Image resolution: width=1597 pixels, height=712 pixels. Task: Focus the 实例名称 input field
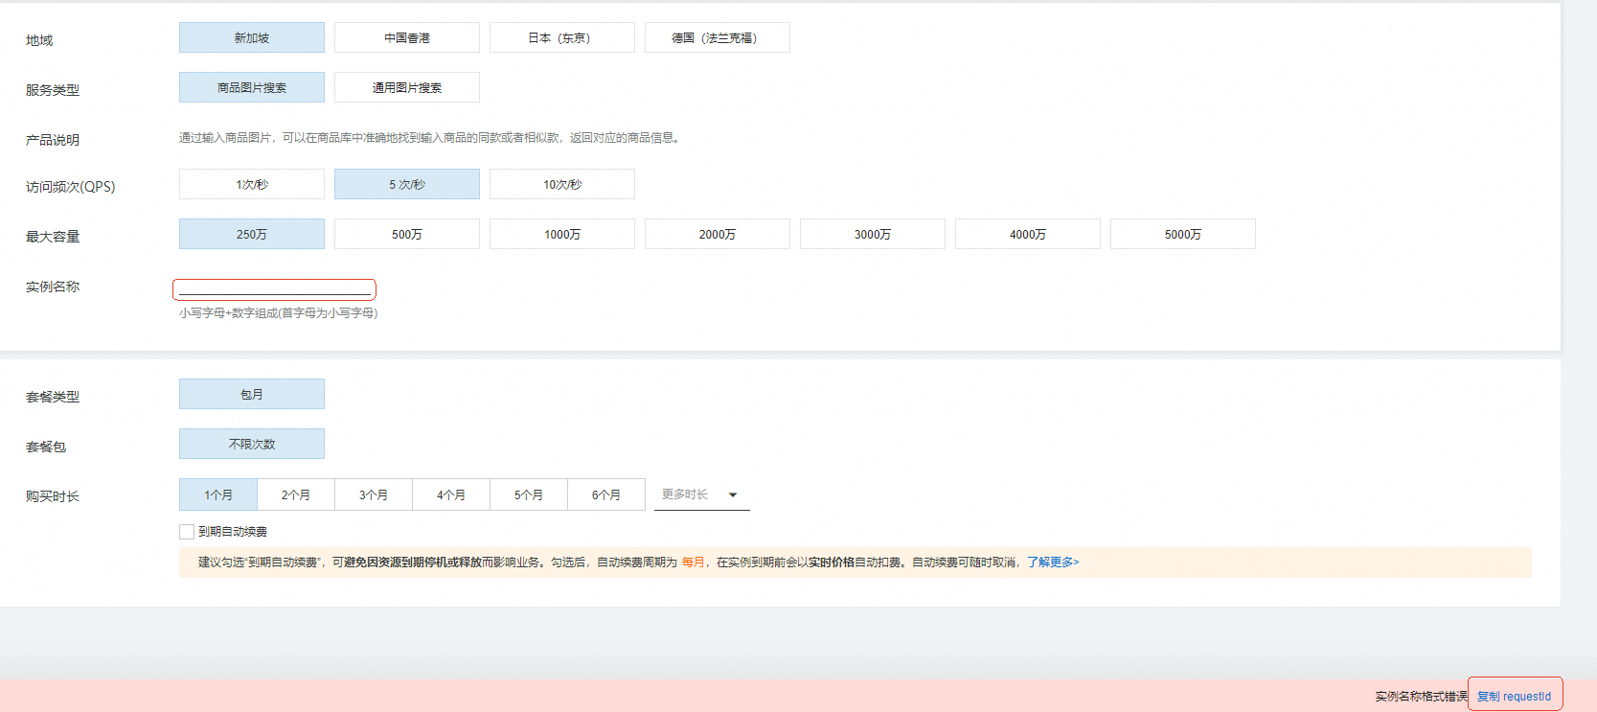tap(274, 288)
